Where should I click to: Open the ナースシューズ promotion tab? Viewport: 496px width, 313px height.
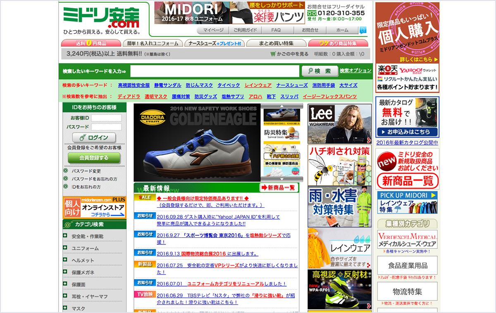point(215,43)
